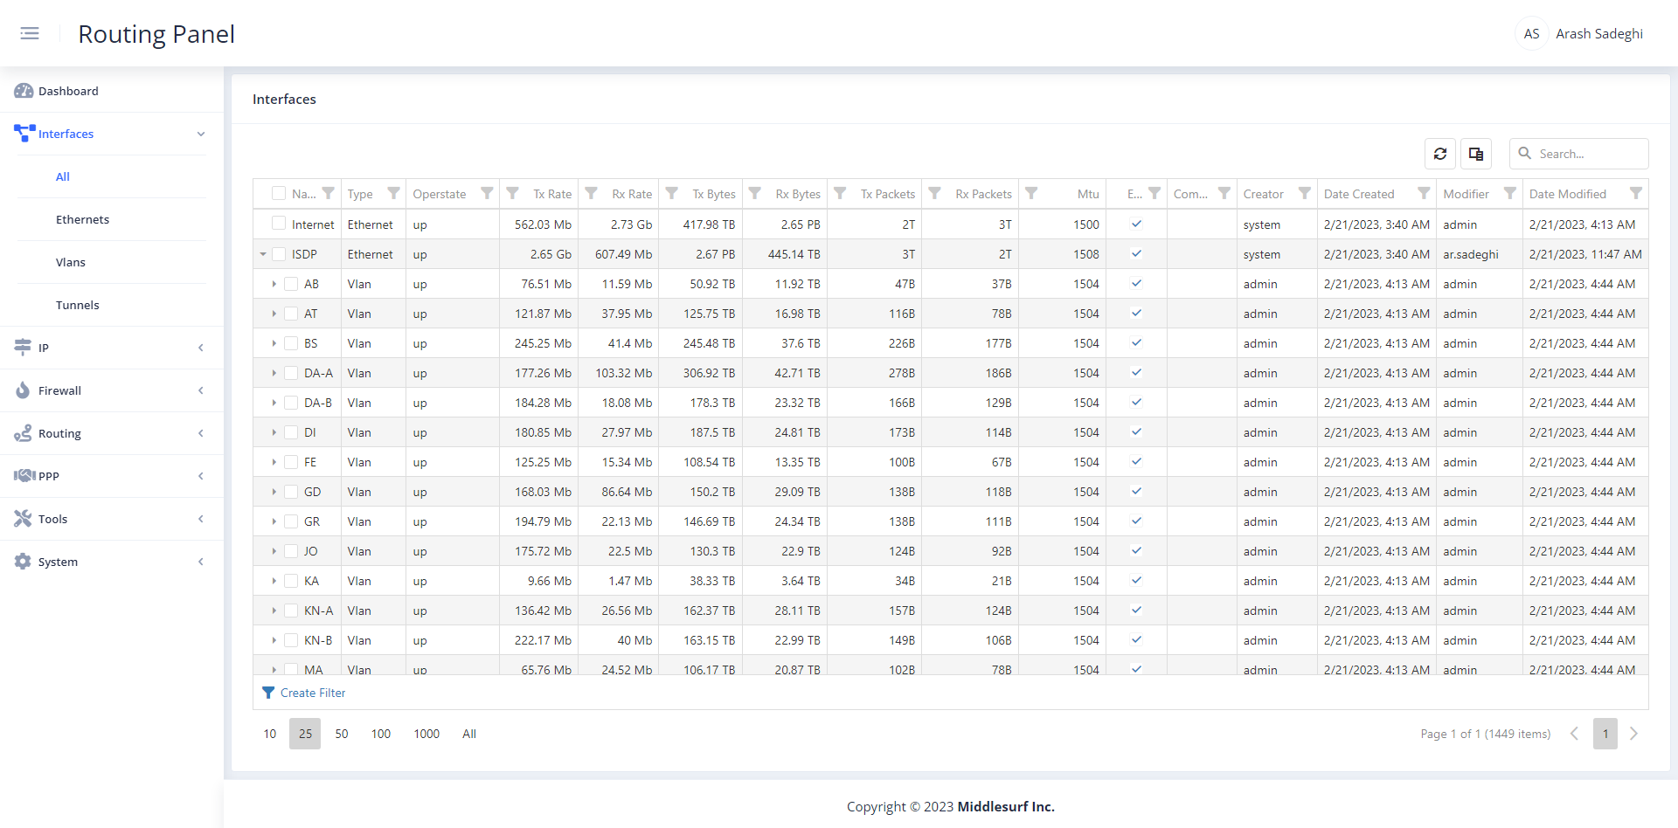Click the Operstate column filter icon
Viewport: 1678px width, 828px height.
(x=487, y=193)
